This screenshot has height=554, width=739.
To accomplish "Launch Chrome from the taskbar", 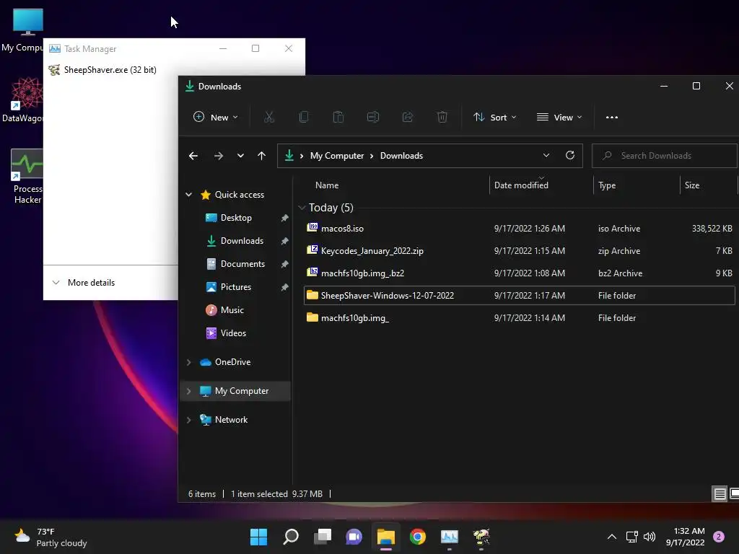I will point(418,537).
